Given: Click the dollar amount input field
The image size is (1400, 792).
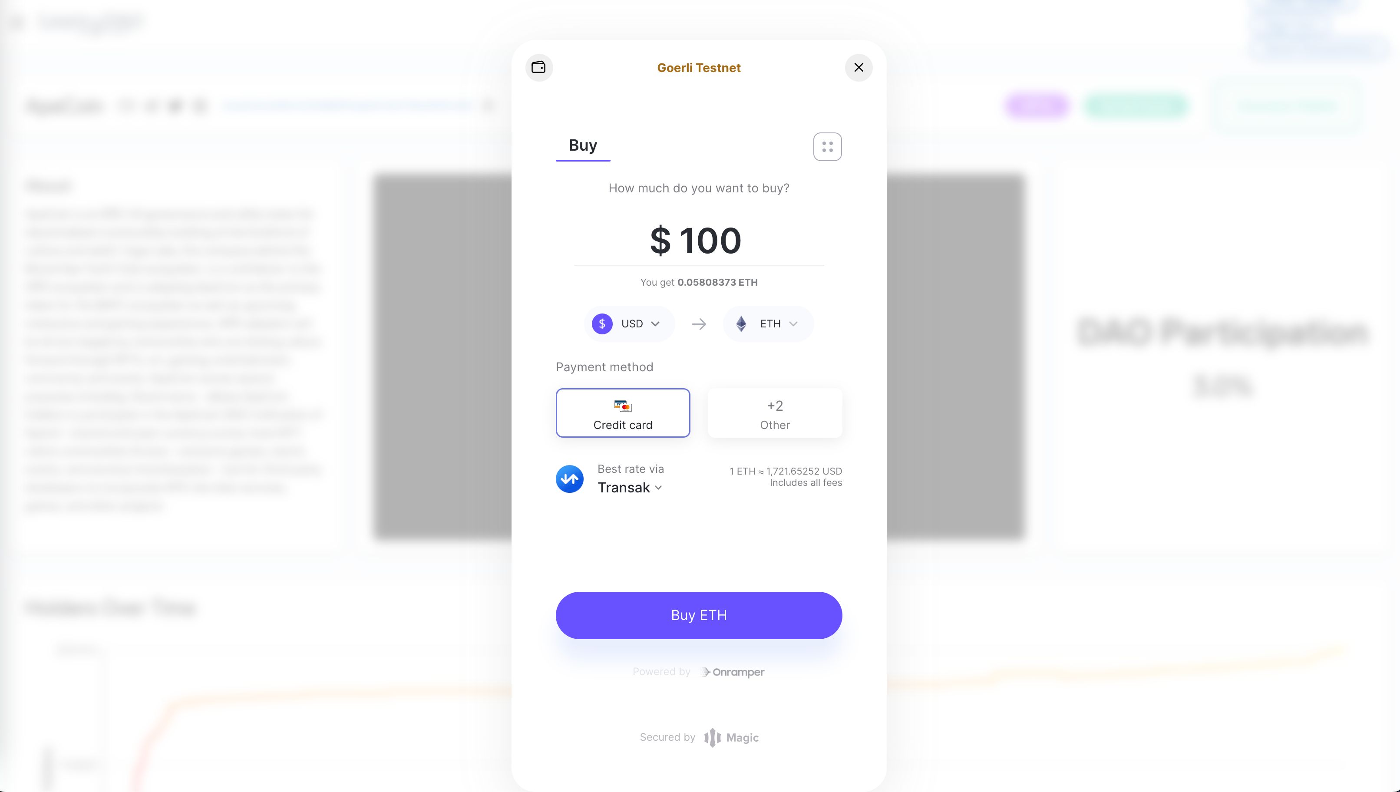Looking at the screenshot, I should [x=699, y=240].
